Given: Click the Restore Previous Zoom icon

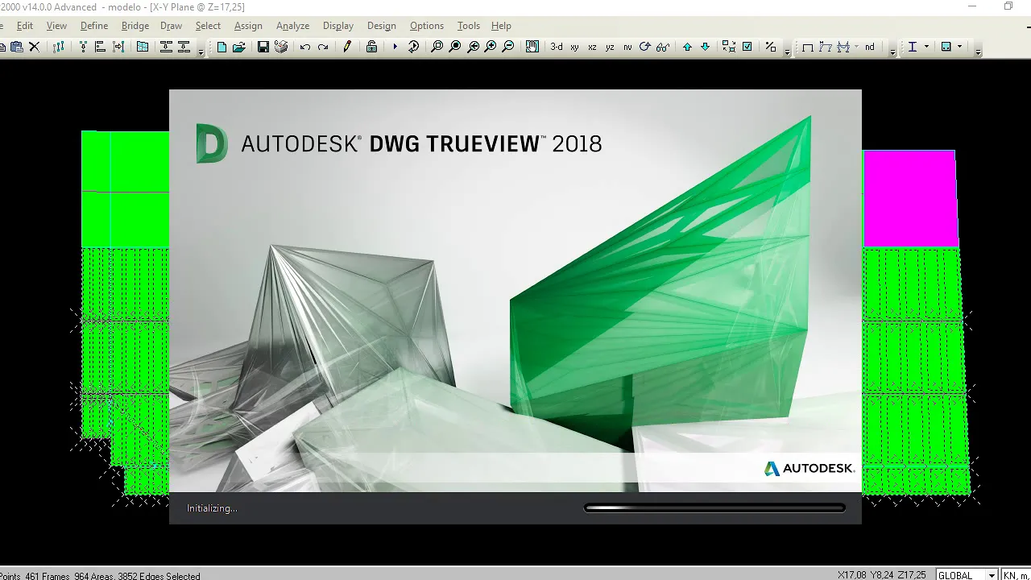Looking at the screenshot, I should (x=473, y=47).
